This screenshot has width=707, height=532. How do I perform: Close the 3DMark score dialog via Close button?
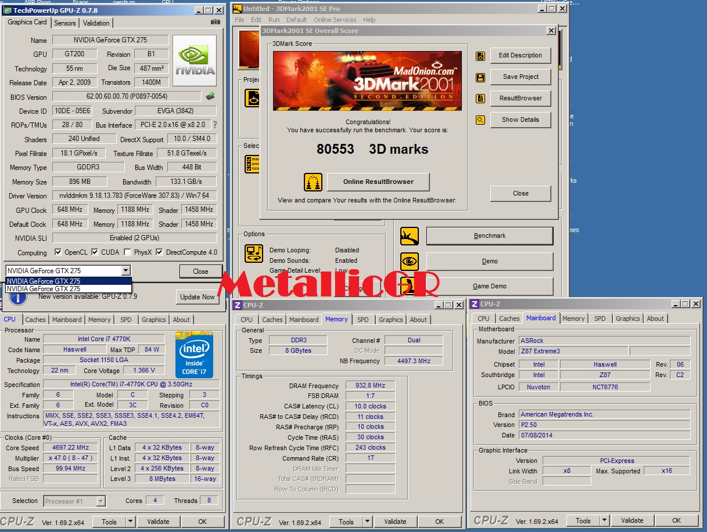pos(521,193)
